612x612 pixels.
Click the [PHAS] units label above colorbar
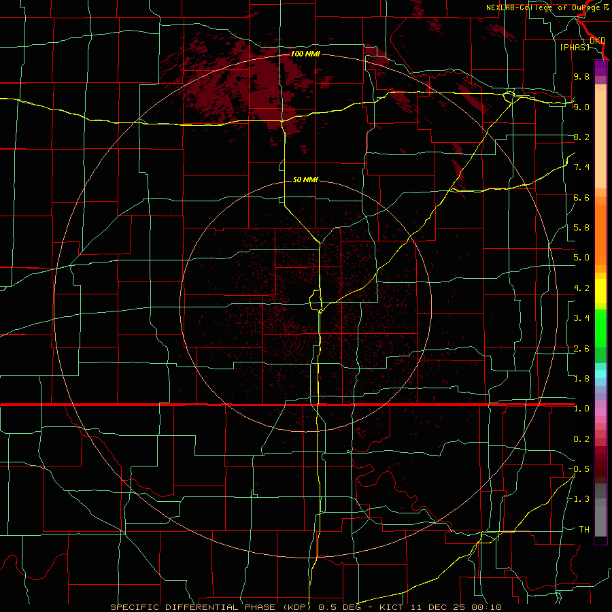tap(575, 47)
